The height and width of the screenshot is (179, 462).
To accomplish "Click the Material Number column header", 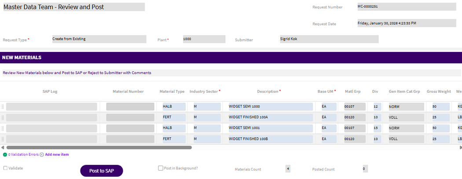I will click(x=128, y=91).
